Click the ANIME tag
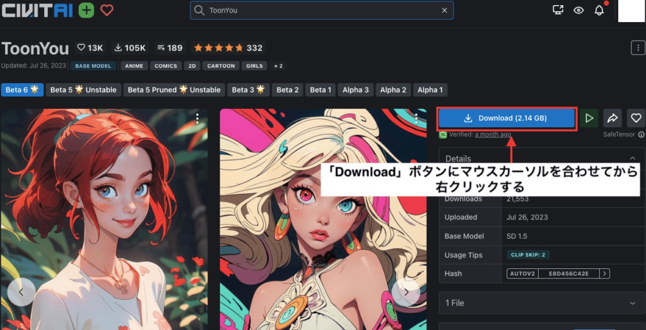This screenshot has height=330, width=646. (x=134, y=66)
